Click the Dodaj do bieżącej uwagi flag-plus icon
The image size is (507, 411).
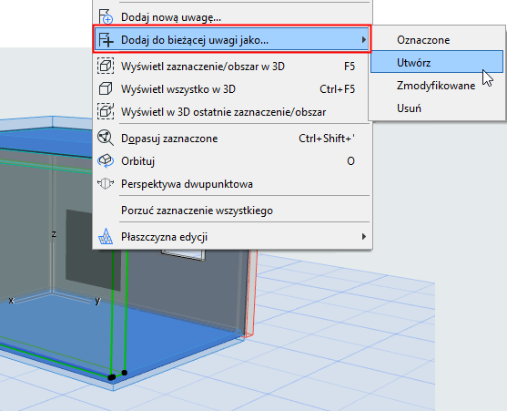coord(106,40)
